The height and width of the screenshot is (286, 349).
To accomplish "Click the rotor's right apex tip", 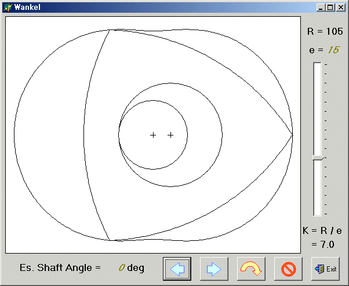I will [292, 135].
